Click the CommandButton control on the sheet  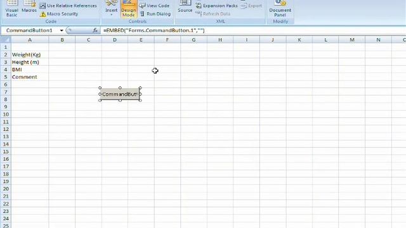(120, 94)
